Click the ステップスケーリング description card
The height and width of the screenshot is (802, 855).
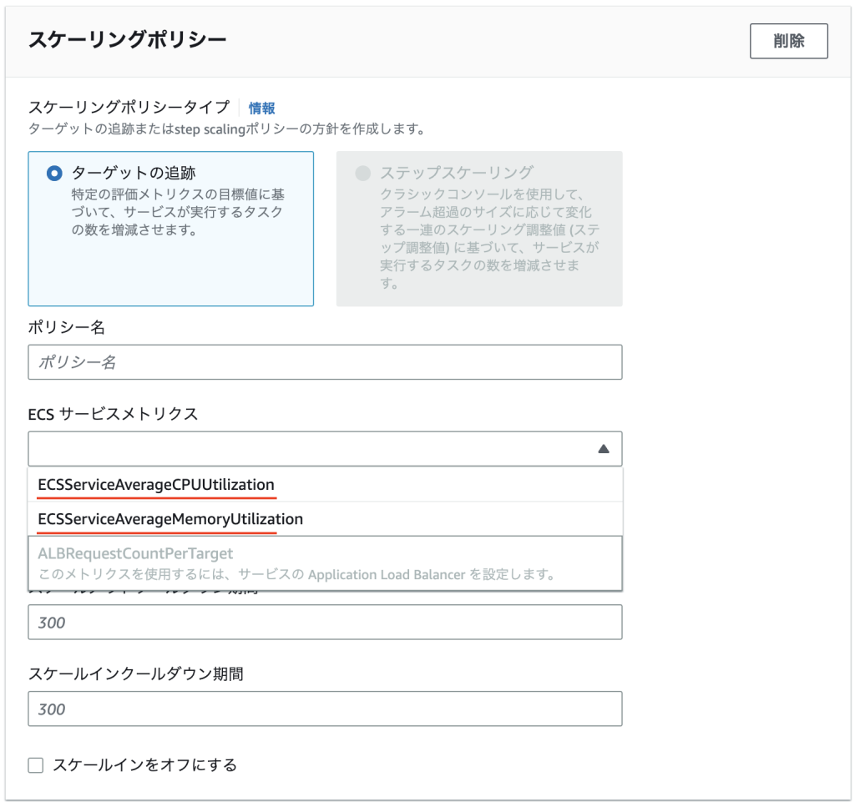[479, 227]
